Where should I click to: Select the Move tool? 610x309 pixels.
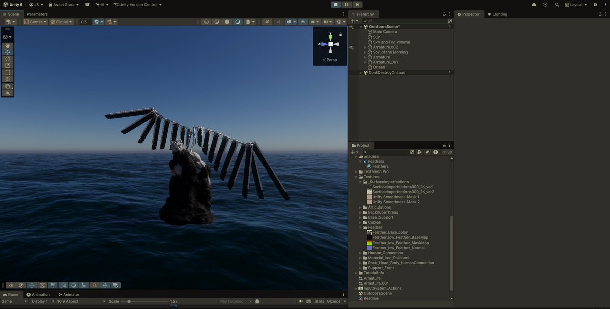coord(8,52)
